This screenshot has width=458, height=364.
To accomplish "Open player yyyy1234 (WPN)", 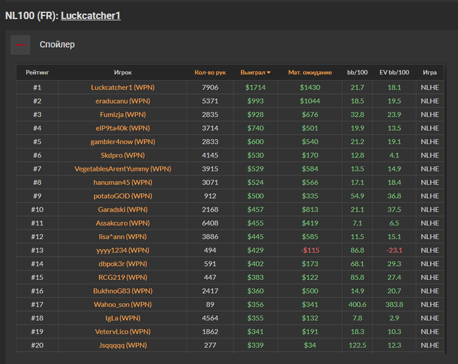I will coord(123,250).
